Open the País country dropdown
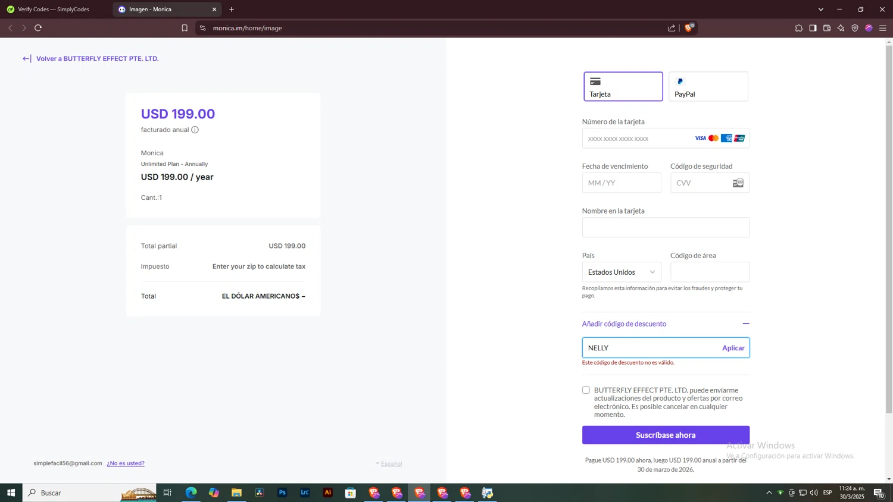The image size is (893, 502). [622, 272]
